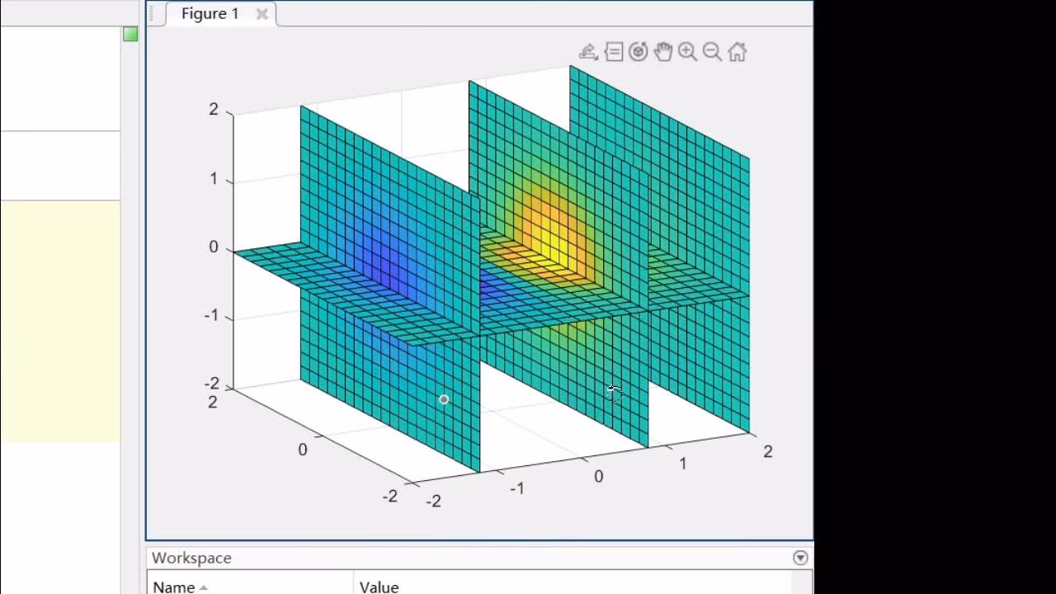
Task: Restore default view with the home icon
Action: pyautogui.click(x=736, y=51)
